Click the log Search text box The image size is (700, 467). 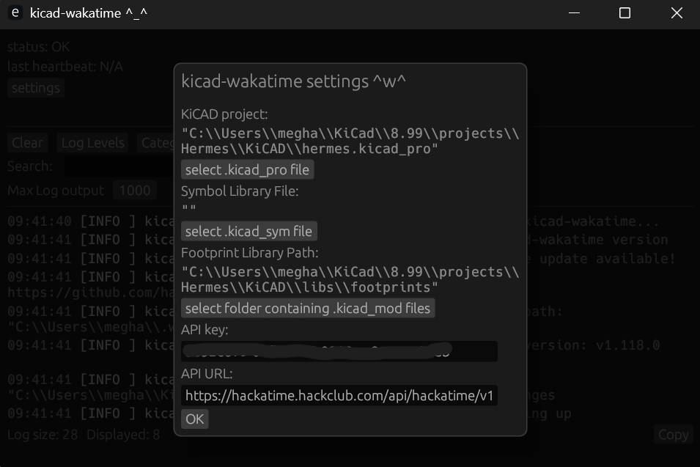pyautogui.click(x=117, y=166)
